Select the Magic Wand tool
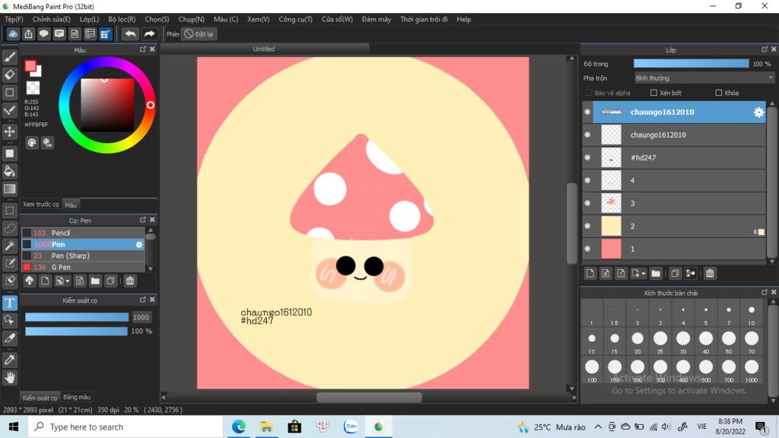 point(9,246)
